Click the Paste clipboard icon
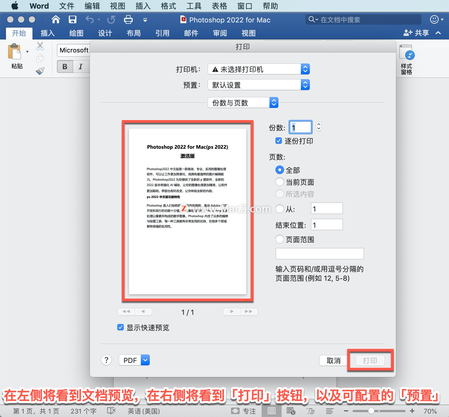449x417 pixels. (x=14, y=51)
